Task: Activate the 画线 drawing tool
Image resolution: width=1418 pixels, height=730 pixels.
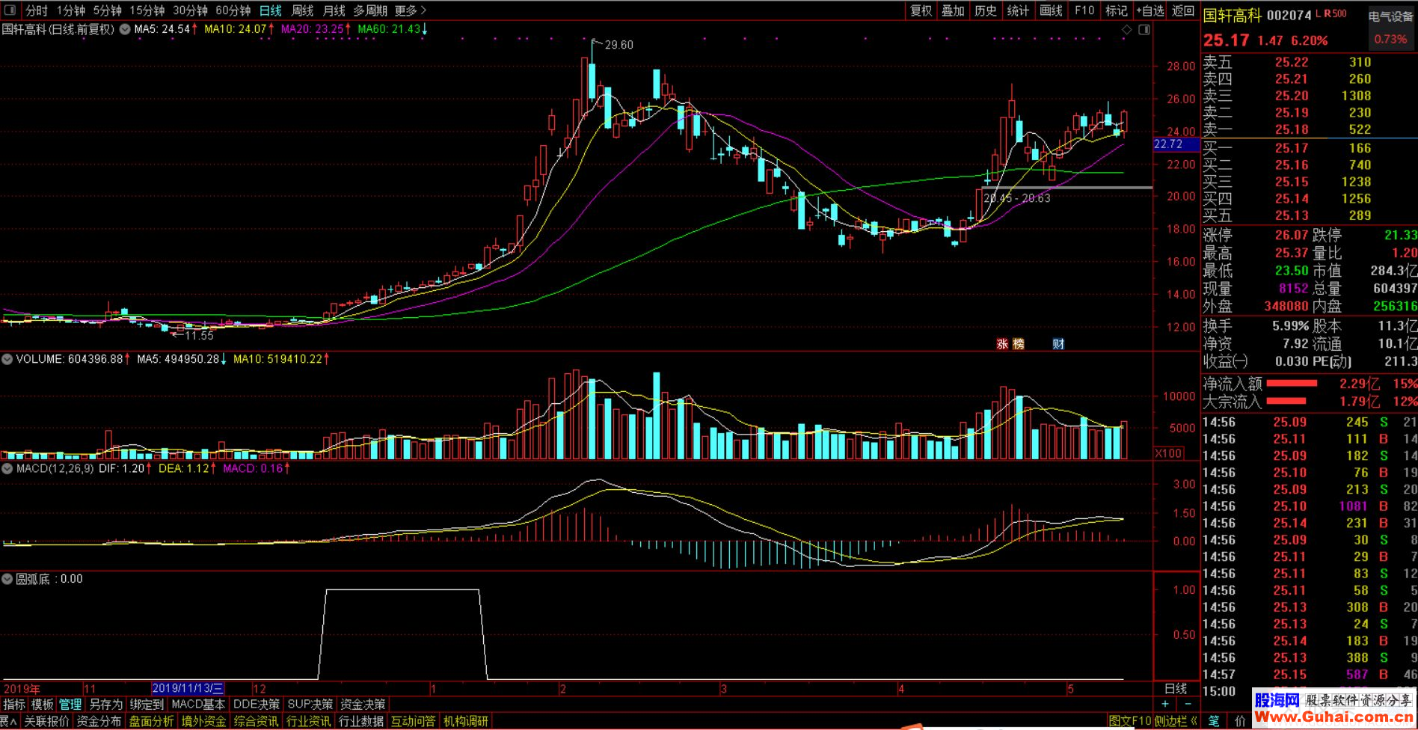Action: coord(1051,10)
